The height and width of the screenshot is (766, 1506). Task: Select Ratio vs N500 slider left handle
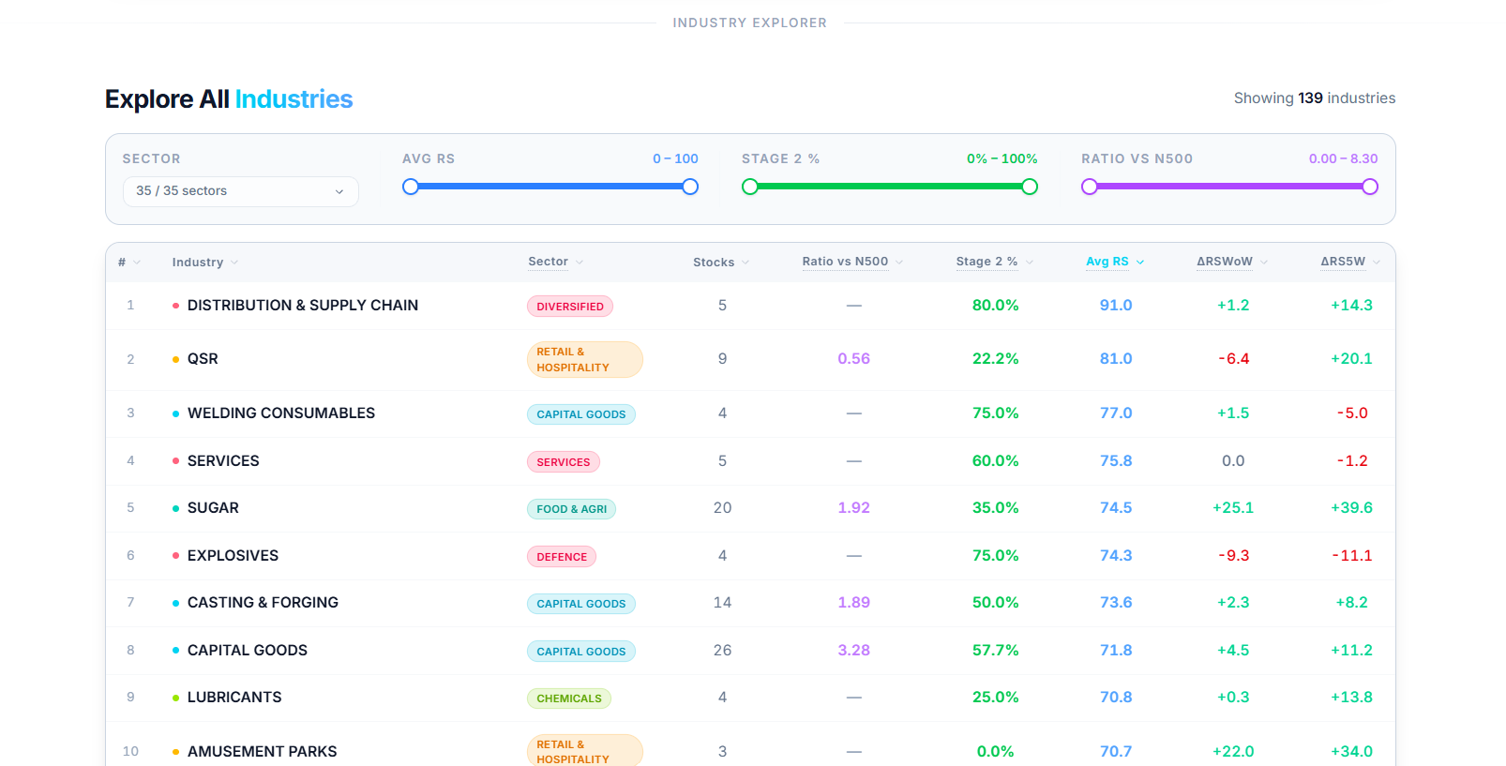click(x=1089, y=187)
